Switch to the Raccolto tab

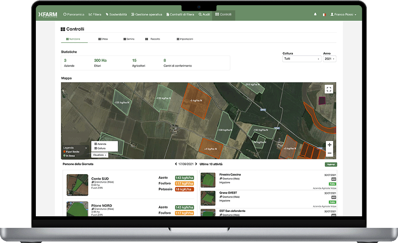tap(152, 39)
